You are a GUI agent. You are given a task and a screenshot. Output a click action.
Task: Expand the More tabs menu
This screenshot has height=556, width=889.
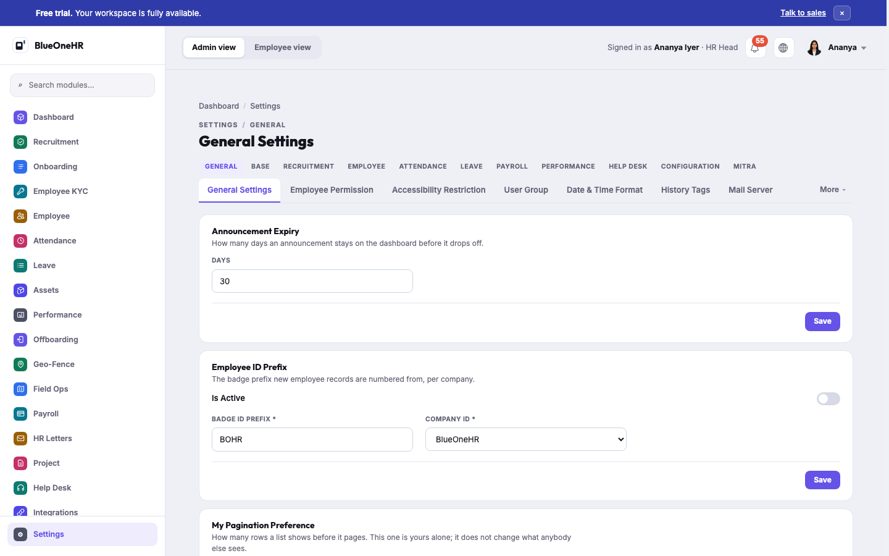coord(833,190)
